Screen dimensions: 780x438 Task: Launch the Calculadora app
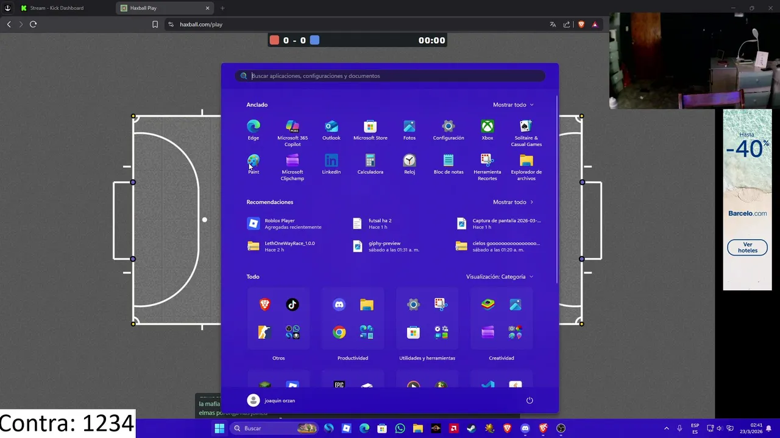coord(370,164)
